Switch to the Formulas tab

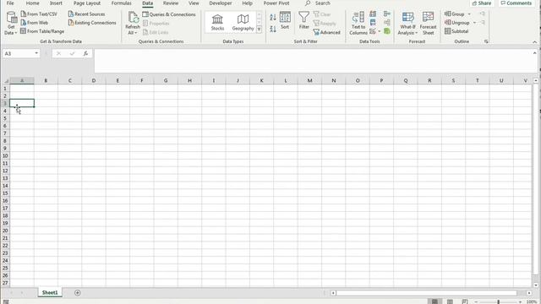(x=121, y=3)
